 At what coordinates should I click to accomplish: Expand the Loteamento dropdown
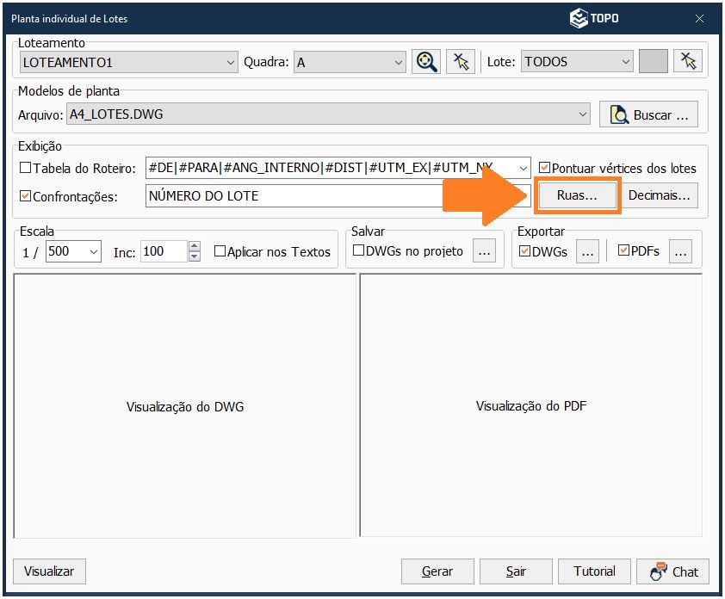(230, 62)
